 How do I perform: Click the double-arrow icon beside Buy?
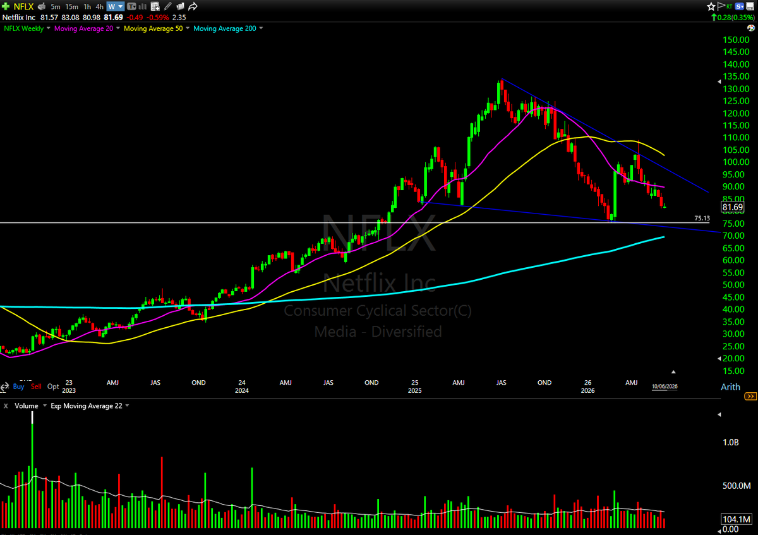pos(4,387)
